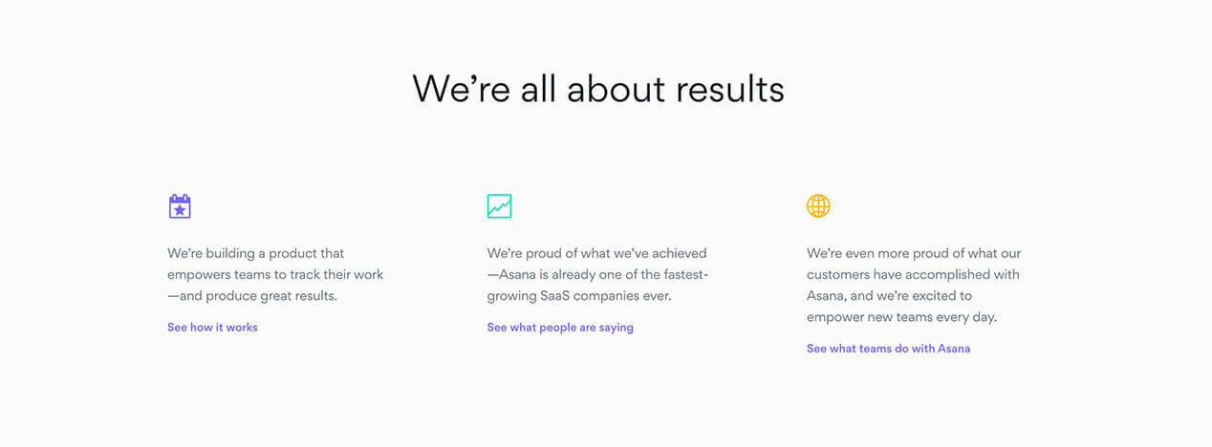Follow See what teams do with Asana
1212x447 pixels.
[x=888, y=349]
